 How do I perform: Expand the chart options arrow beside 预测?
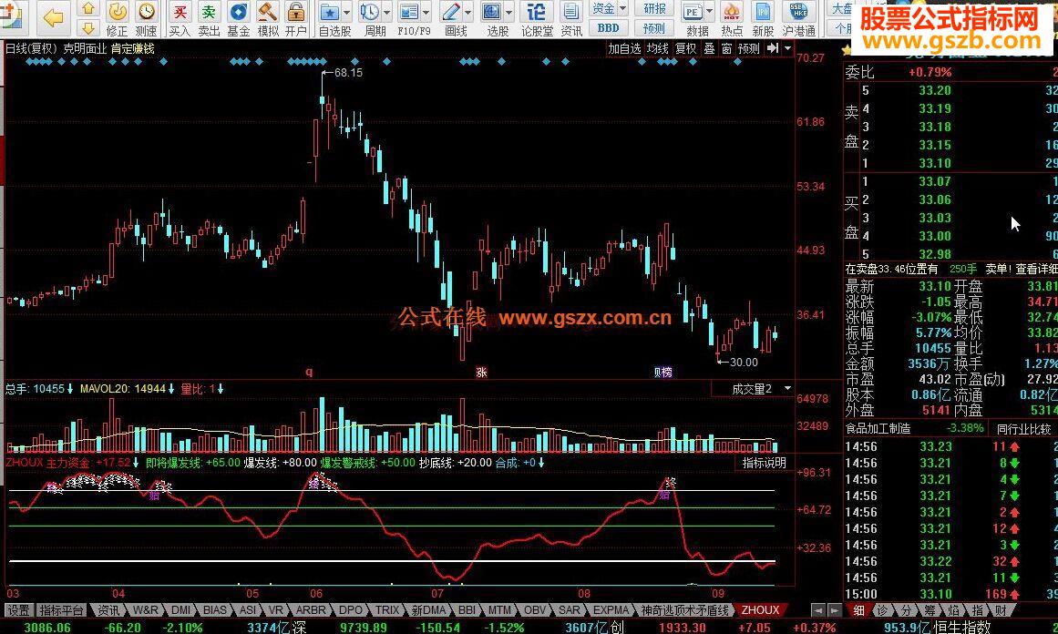point(787,48)
